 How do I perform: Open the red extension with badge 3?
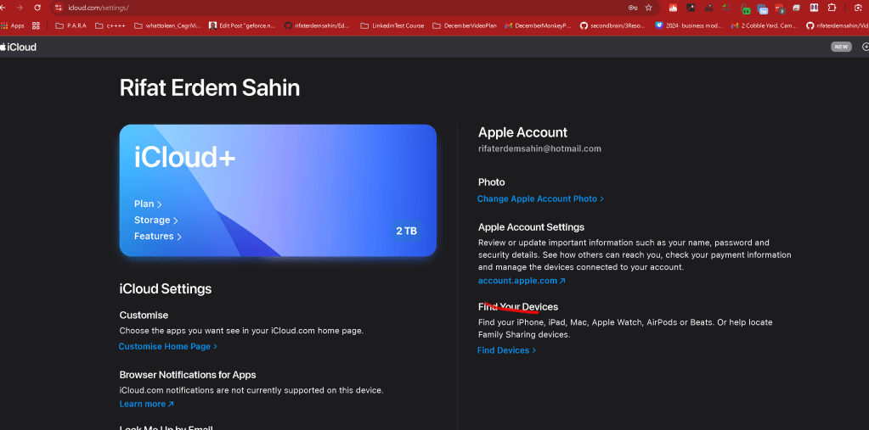tap(780, 8)
